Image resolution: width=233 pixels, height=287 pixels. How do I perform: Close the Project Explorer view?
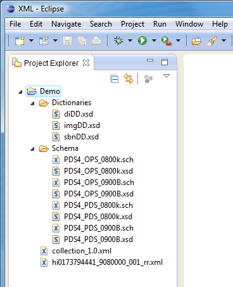[86, 63]
